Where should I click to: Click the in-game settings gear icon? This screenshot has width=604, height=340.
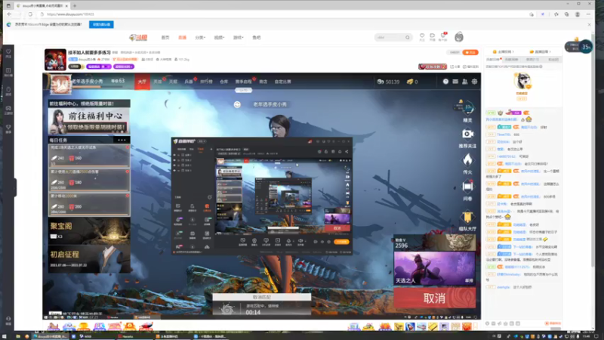475,82
